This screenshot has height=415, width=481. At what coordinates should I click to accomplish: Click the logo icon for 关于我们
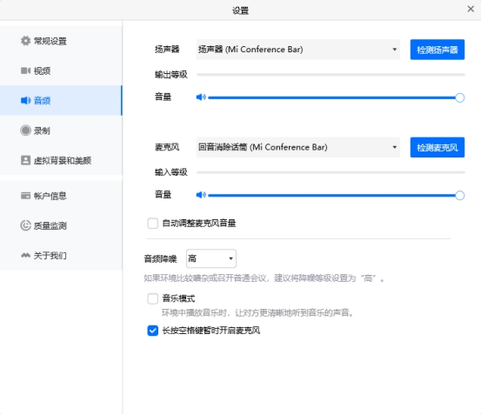[x=25, y=255]
